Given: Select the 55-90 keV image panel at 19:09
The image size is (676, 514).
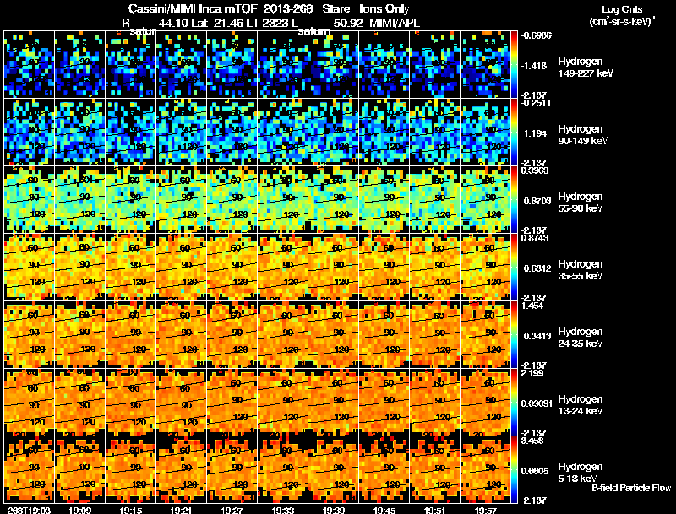Looking at the screenshot, I should tap(79, 200).
